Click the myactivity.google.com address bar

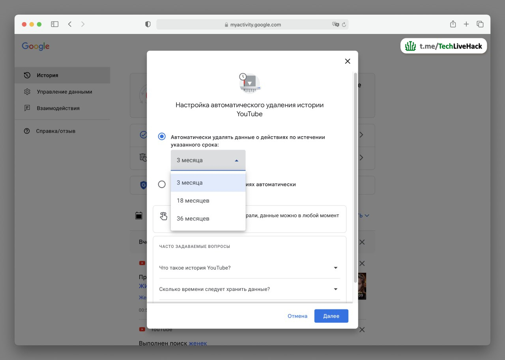(x=252, y=24)
